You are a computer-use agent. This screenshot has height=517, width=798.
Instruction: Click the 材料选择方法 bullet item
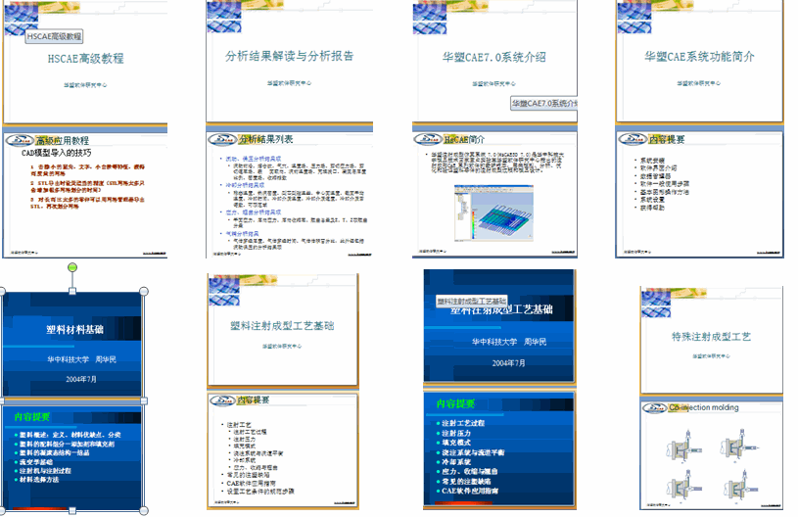click(x=39, y=480)
